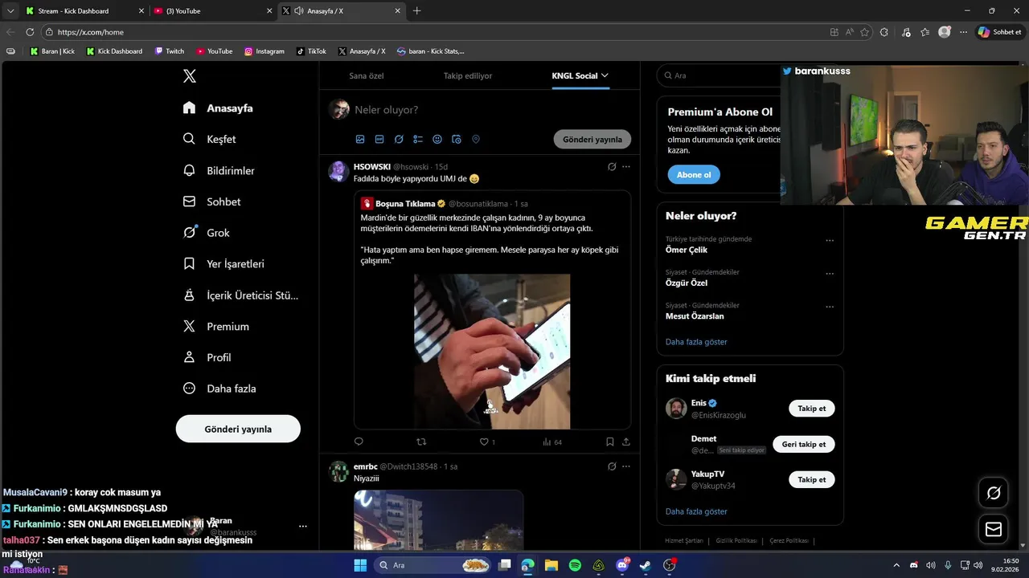Click Grok icon in compose toolbar
The height and width of the screenshot is (578, 1029).
399,139
